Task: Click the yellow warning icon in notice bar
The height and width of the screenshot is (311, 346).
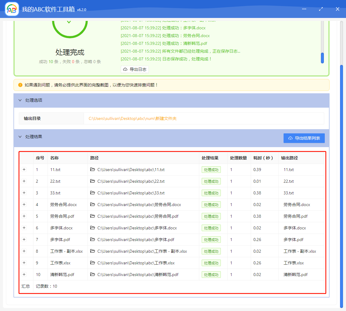Action: point(20,85)
